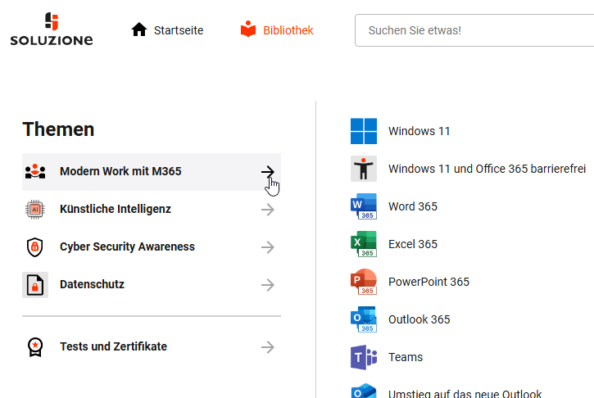The height and width of the screenshot is (398, 594).
Task: Click the Bibliothek book icon
Action: click(x=248, y=29)
